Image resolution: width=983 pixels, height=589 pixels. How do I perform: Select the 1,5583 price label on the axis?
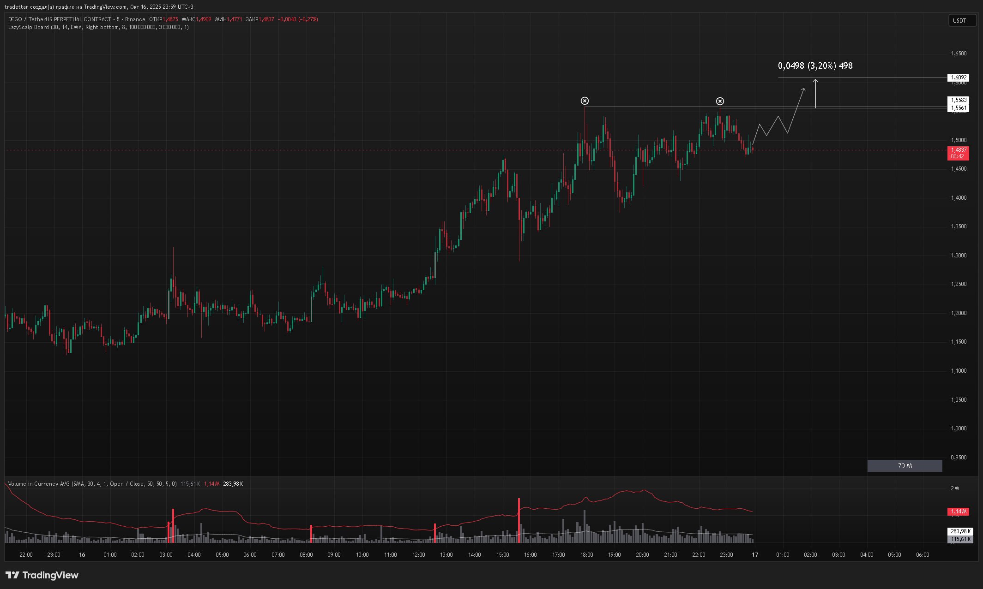point(958,100)
